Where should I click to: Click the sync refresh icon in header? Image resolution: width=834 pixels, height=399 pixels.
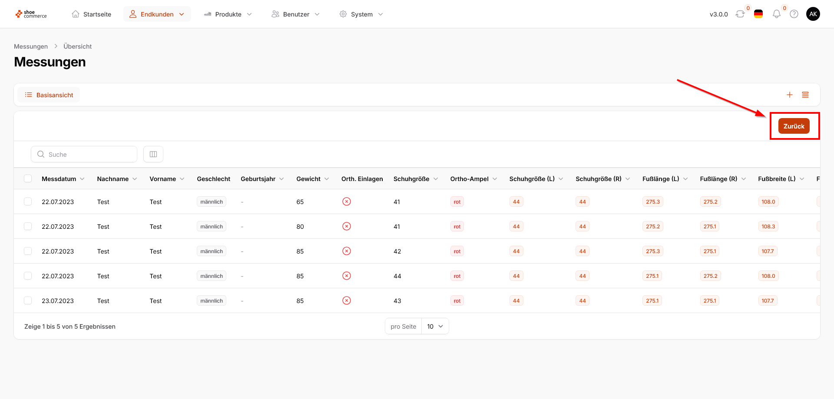click(740, 14)
